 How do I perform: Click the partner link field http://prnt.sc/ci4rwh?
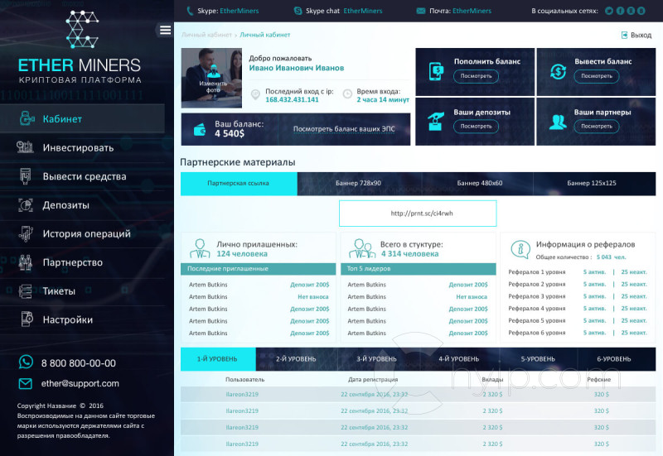tap(418, 214)
